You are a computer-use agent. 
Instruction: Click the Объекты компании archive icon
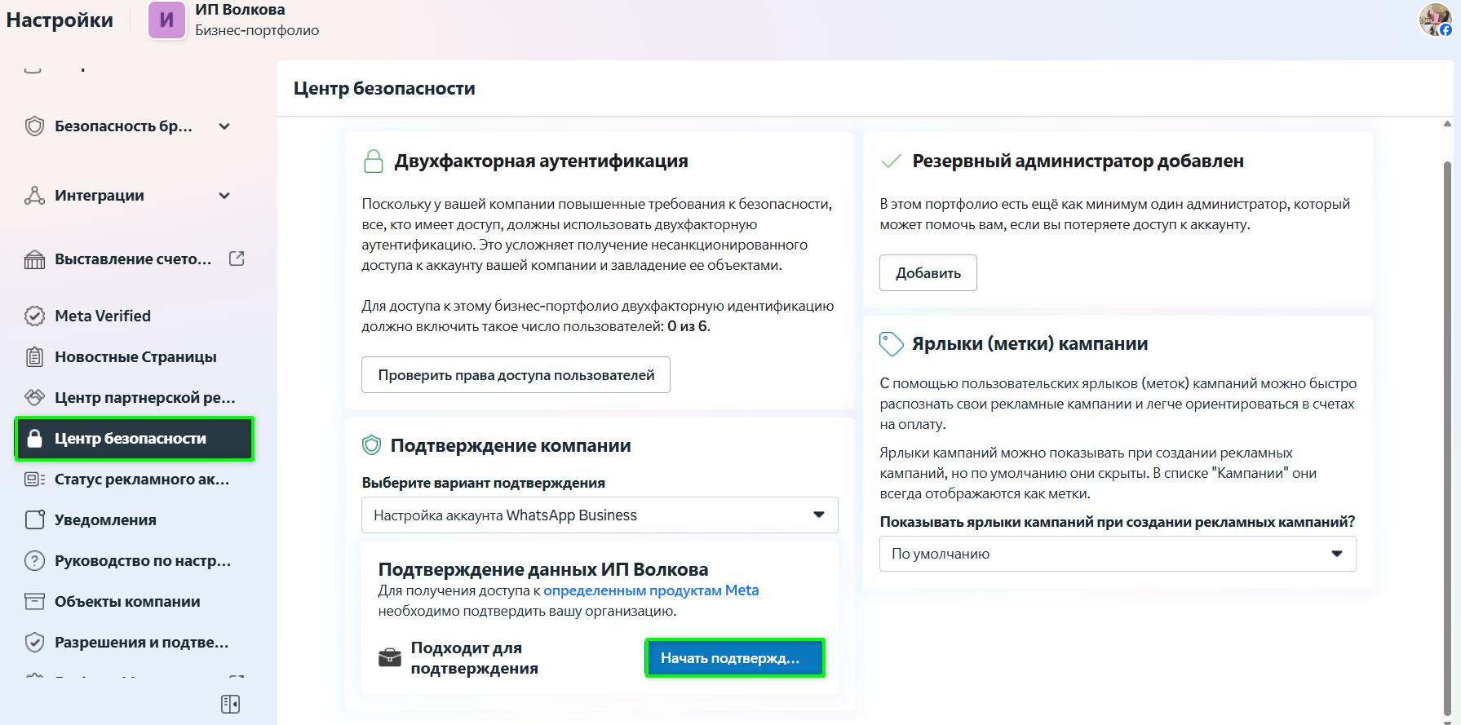coord(34,601)
